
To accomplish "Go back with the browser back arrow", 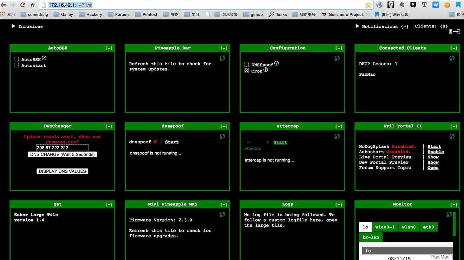I will 3,5.
